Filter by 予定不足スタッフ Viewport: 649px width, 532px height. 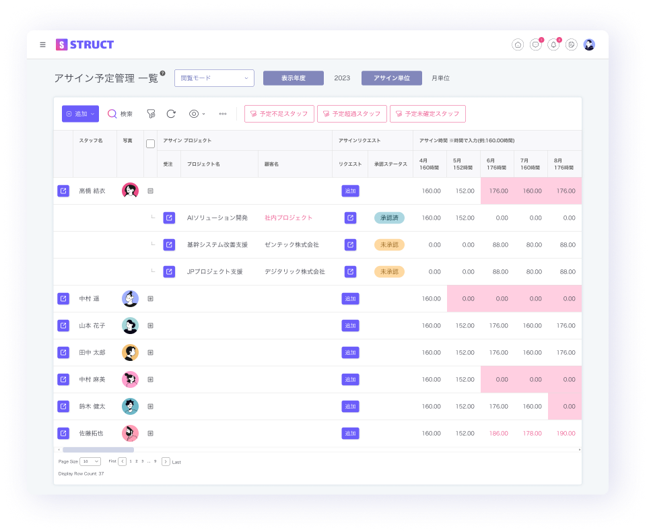279,114
